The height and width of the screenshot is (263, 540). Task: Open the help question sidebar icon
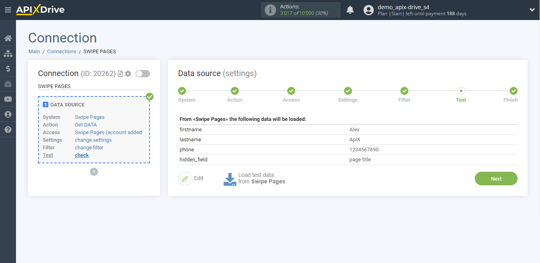point(8,130)
